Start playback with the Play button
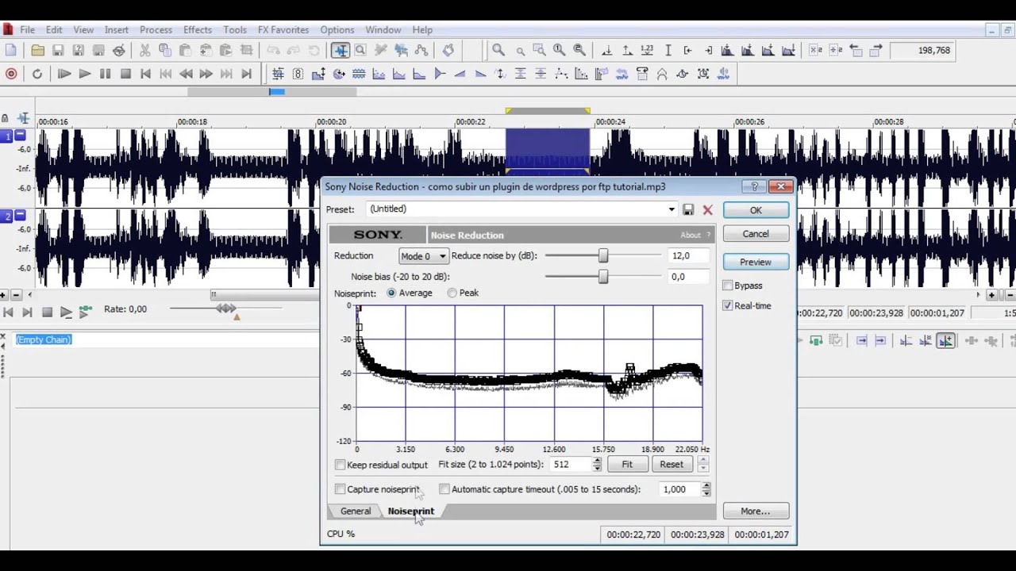This screenshot has height=571, width=1016. pos(85,74)
